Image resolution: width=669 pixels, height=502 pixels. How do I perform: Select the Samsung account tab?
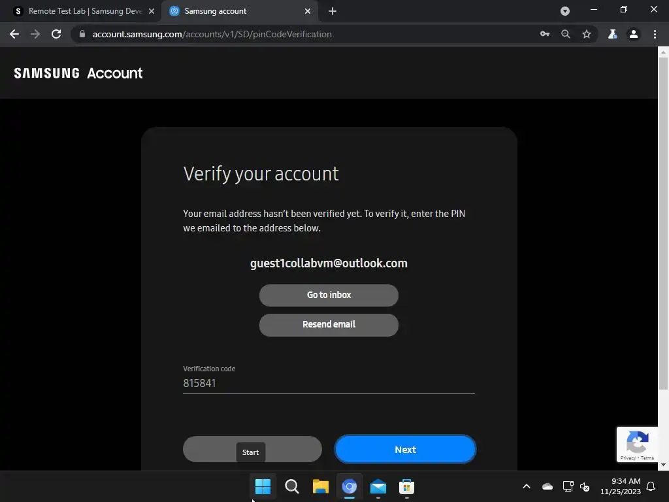pos(239,11)
